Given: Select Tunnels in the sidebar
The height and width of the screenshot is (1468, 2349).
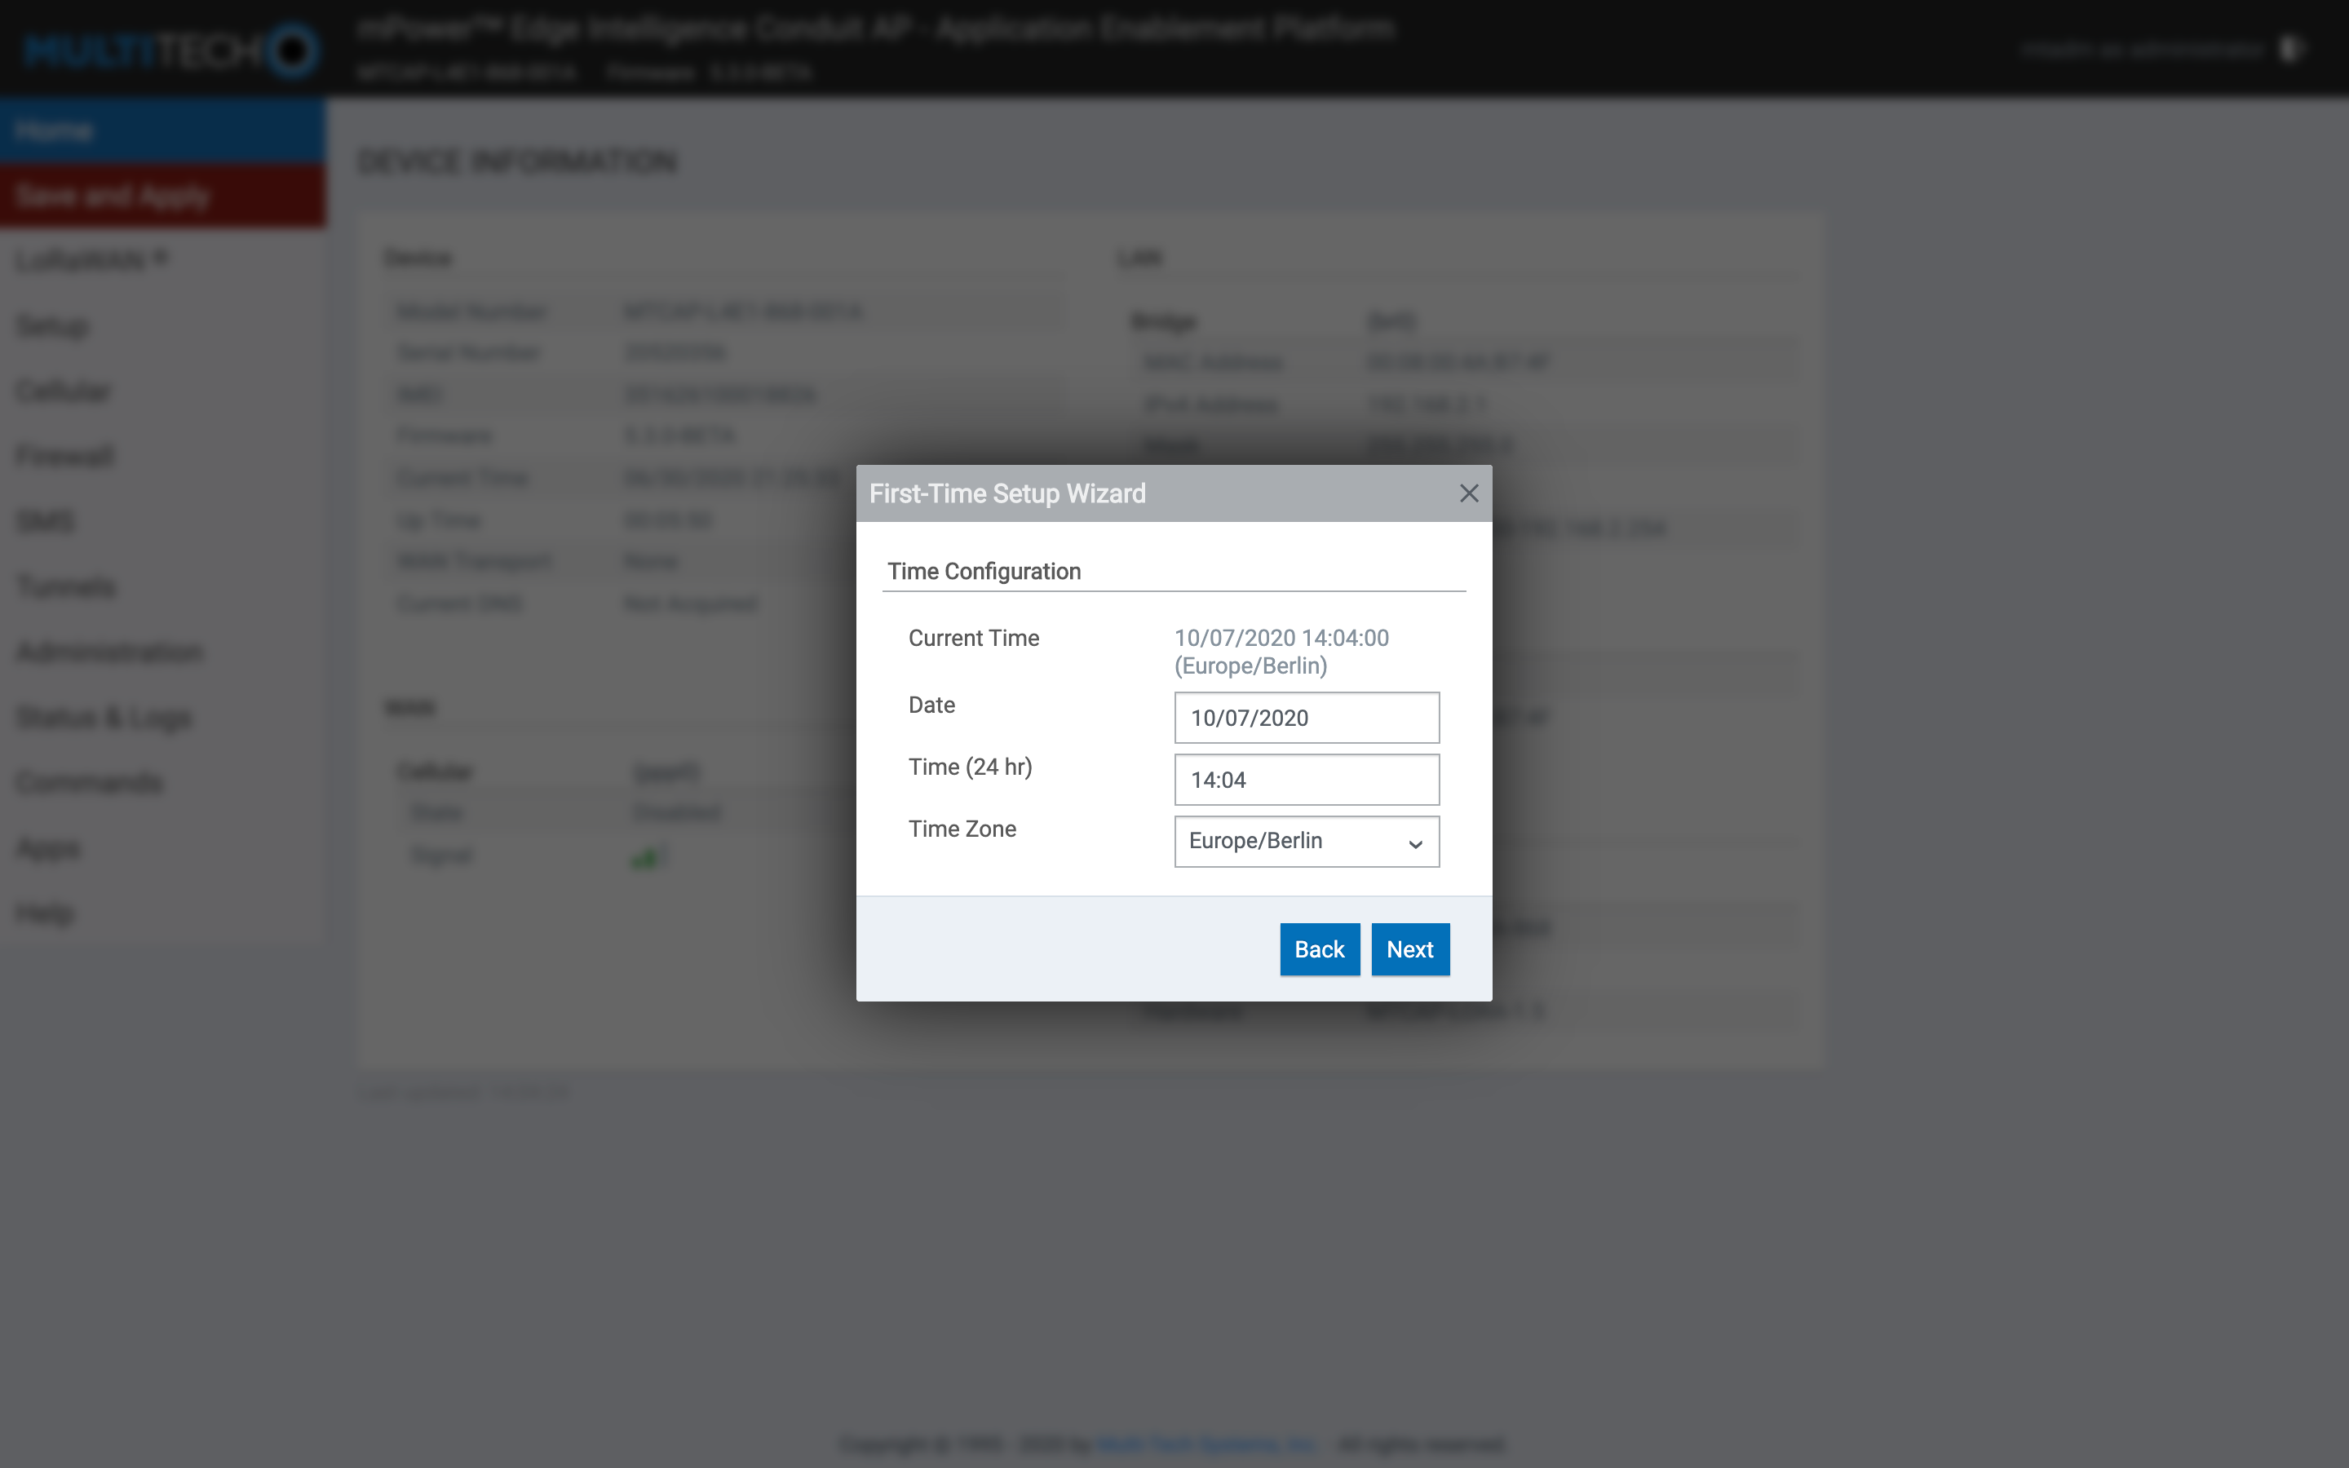Looking at the screenshot, I should point(66,586).
